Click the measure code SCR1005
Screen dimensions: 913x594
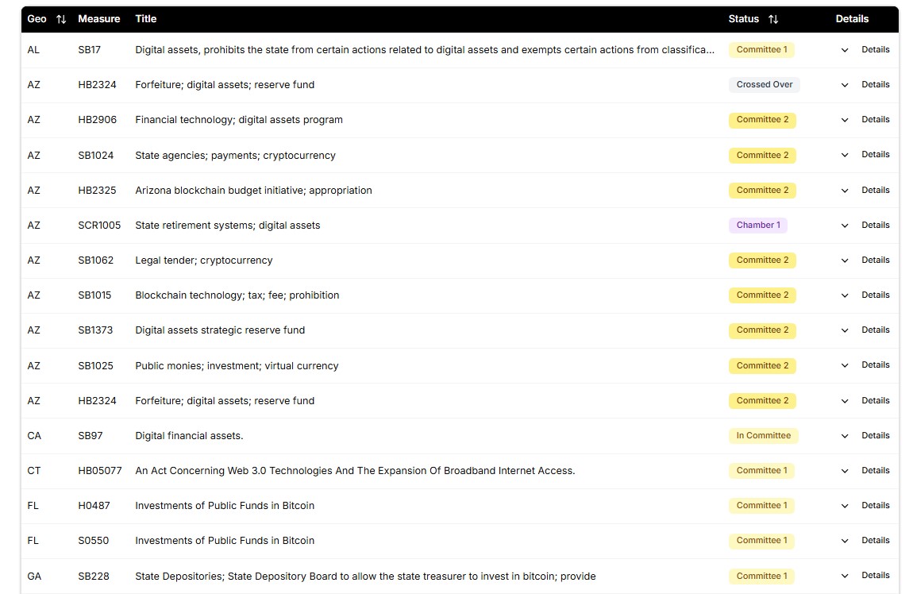point(99,226)
